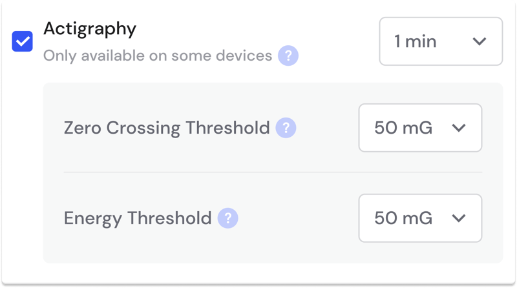
Task: Click '50 mG' value in Energy Threshold row
Action: 403,218
